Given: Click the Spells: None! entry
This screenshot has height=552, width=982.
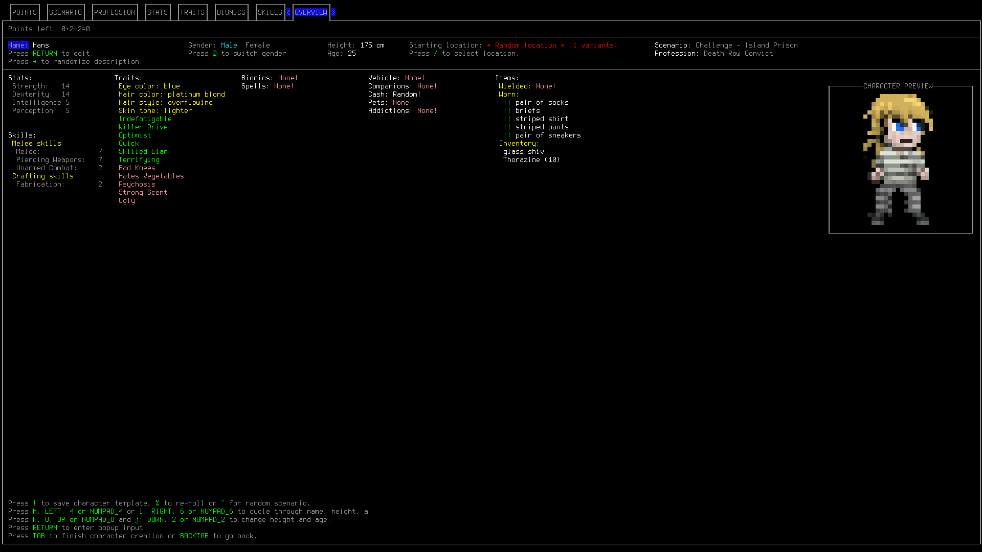Looking at the screenshot, I should 267,86.
